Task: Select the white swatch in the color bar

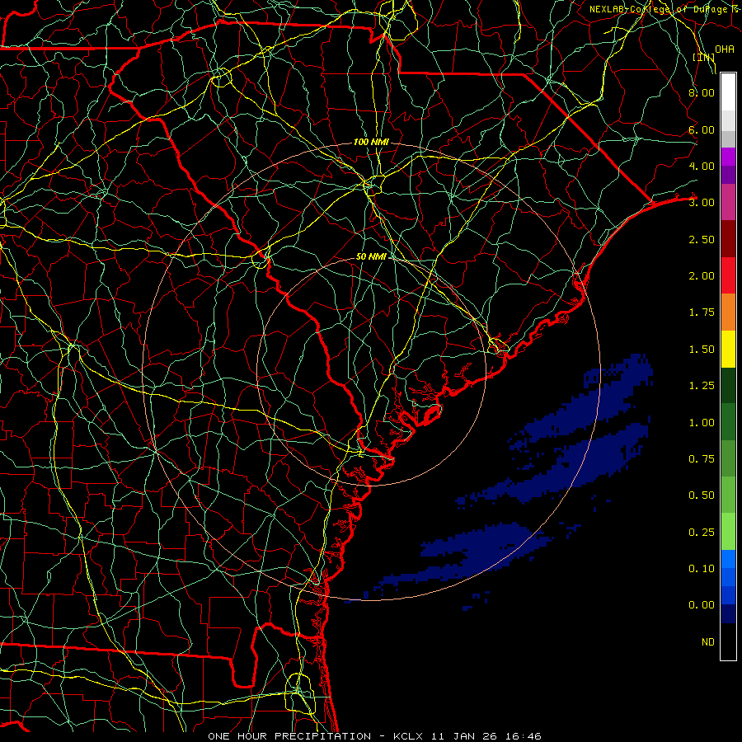Action: pos(728,92)
